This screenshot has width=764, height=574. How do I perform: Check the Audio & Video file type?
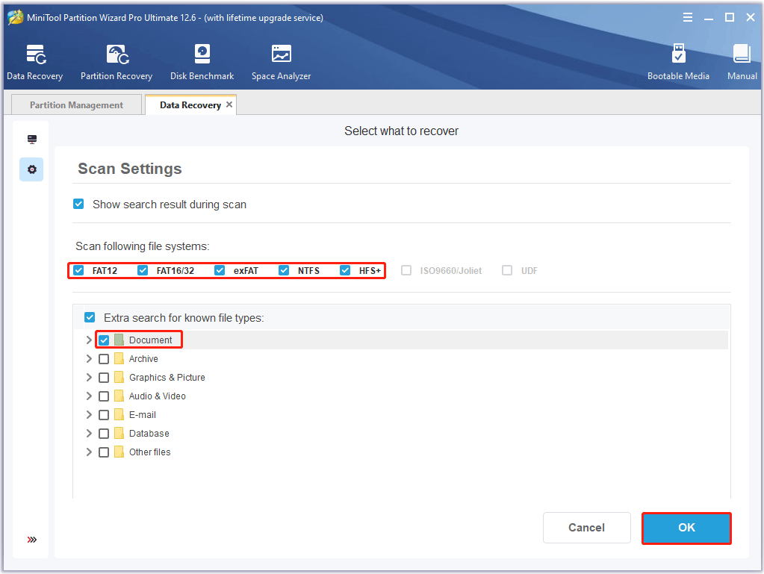click(104, 396)
